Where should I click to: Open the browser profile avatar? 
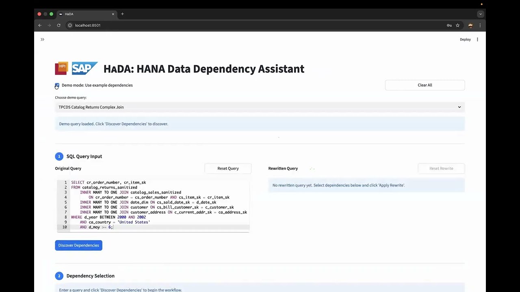(x=470, y=25)
